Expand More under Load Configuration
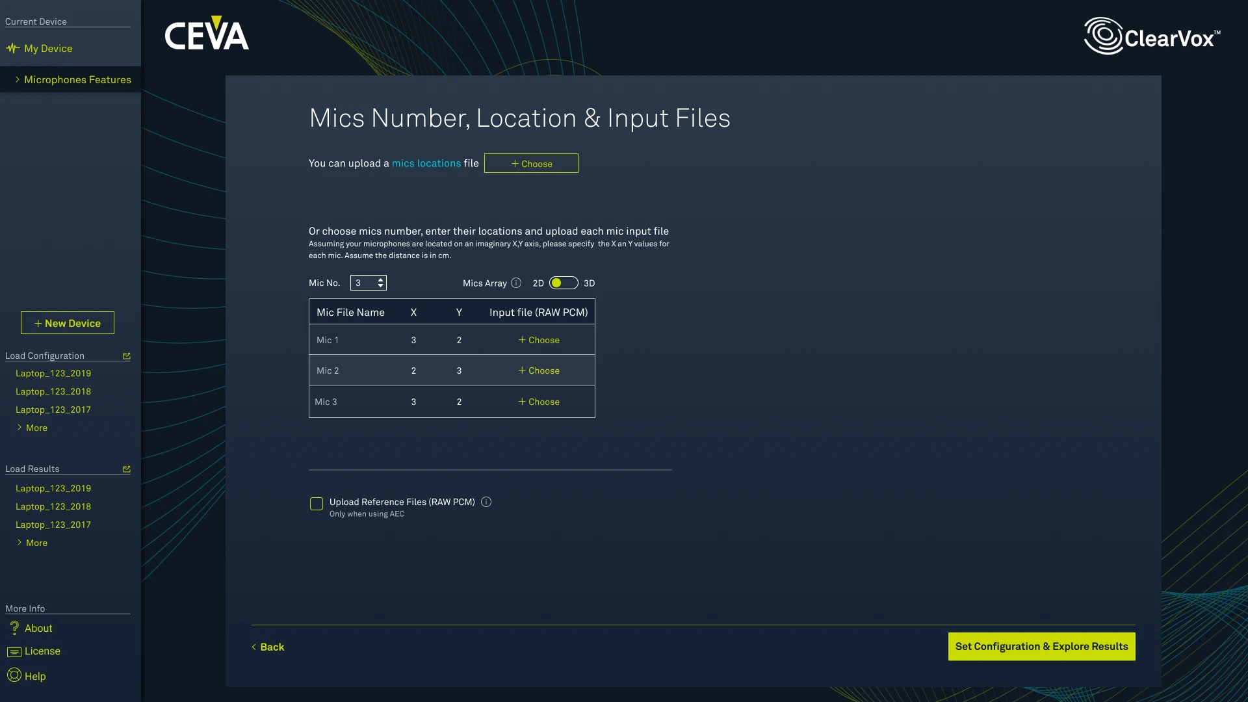 click(32, 428)
